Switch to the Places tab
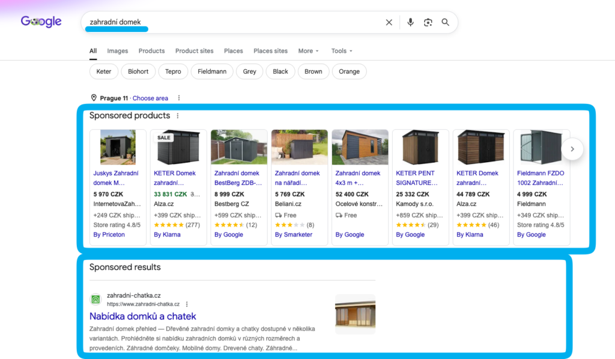This screenshot has width=615, height=359. [x=234, y=51]
